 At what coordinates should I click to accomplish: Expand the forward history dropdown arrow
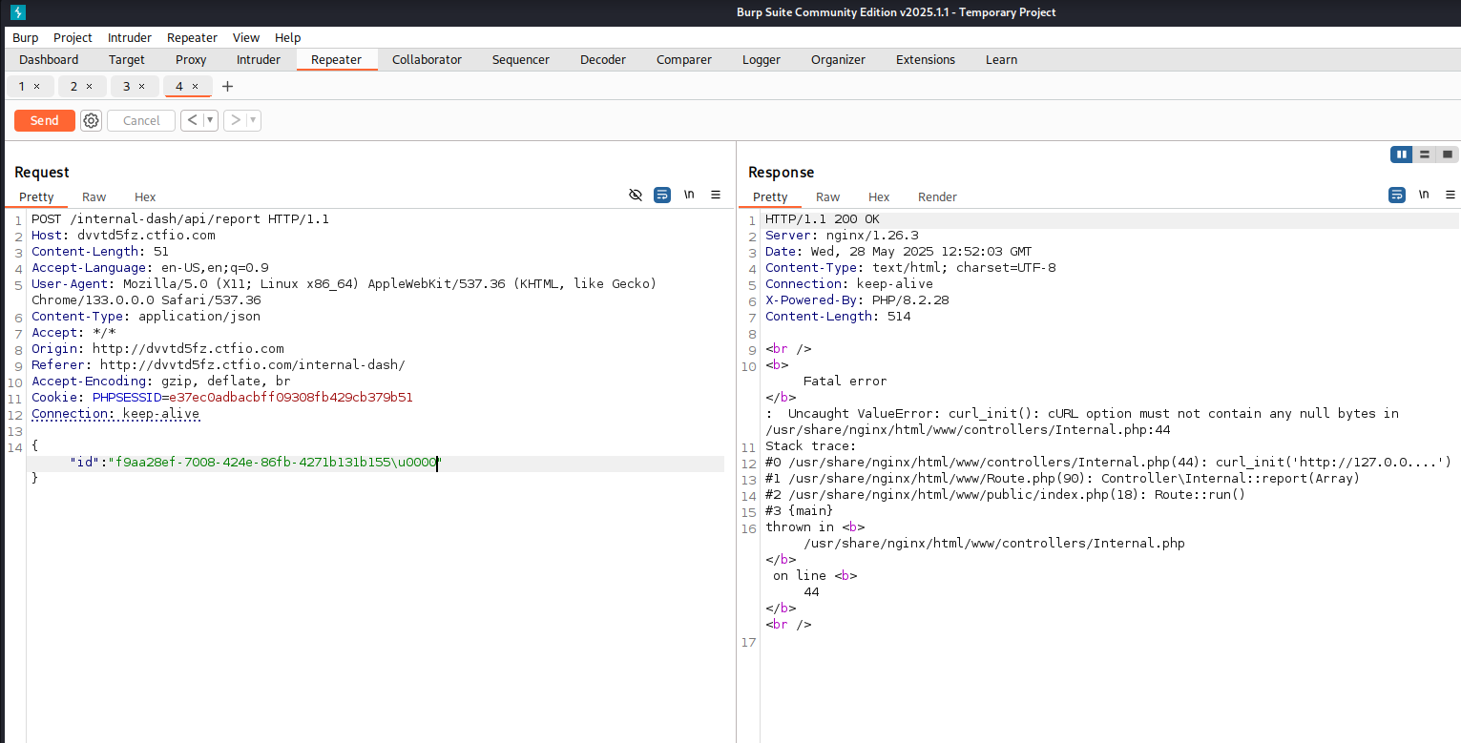point(253,120)
